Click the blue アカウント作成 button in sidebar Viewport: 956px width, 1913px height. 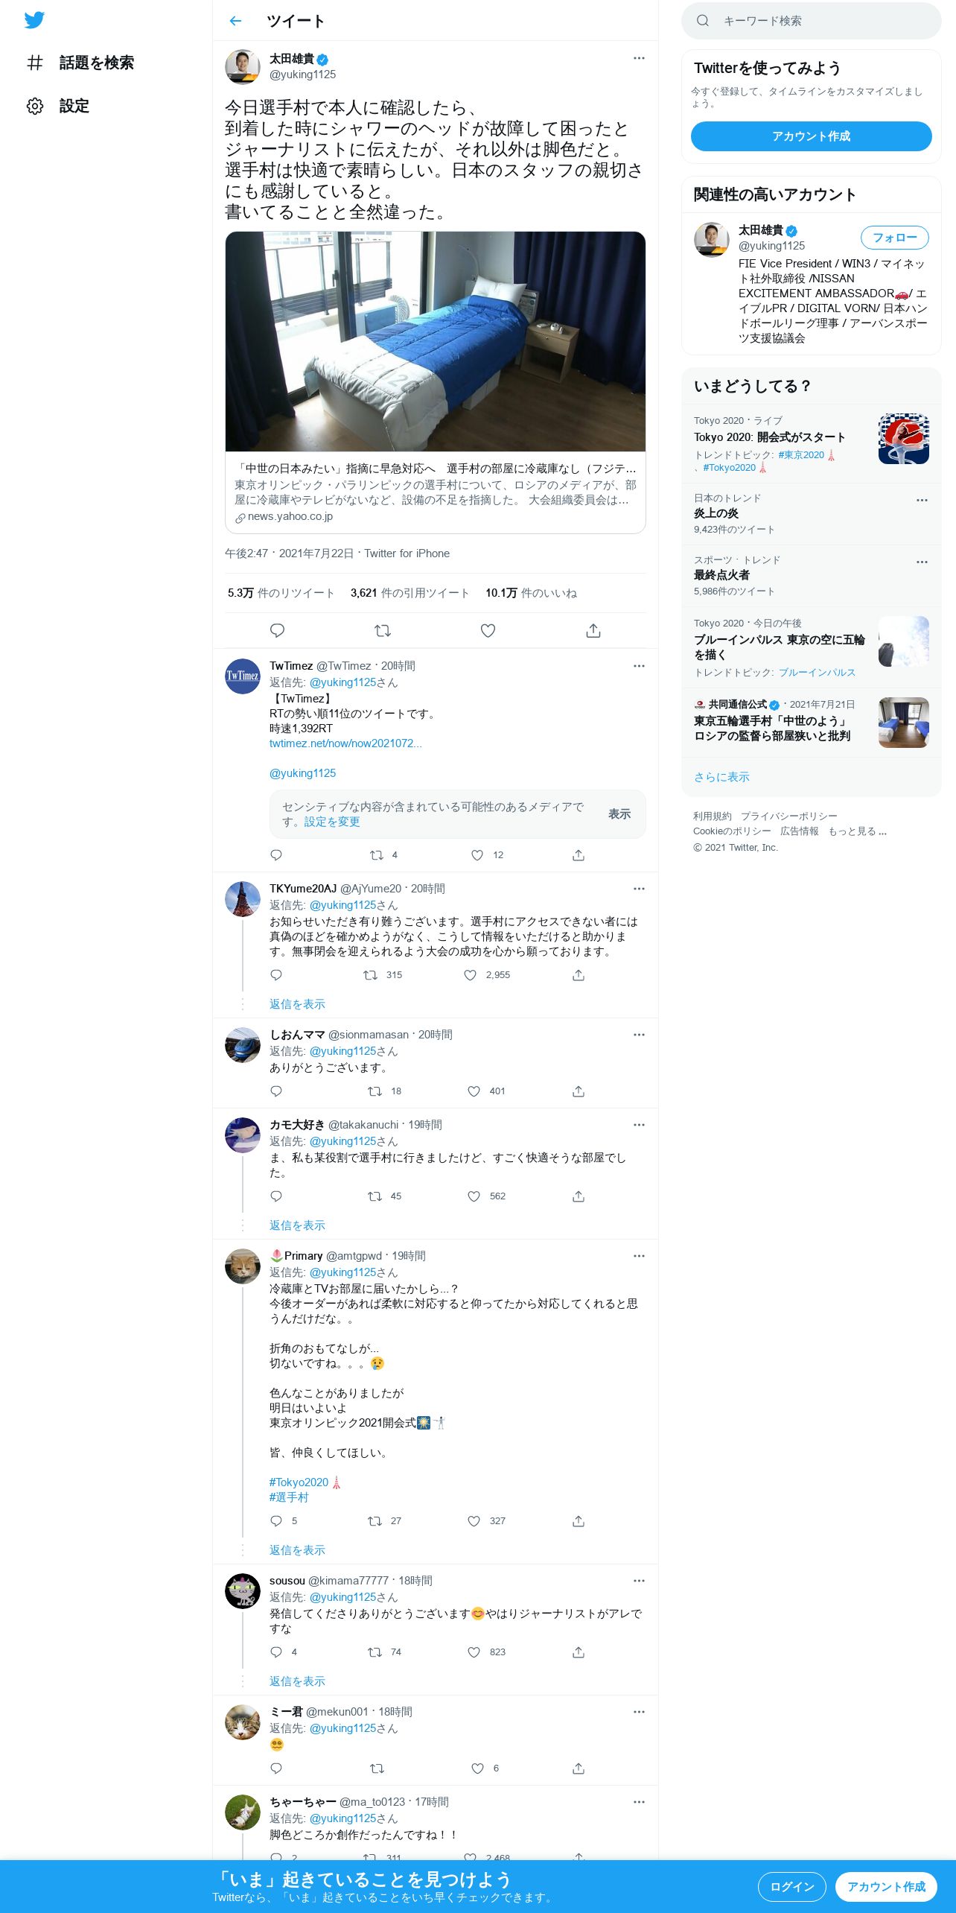pyautogui.click(x=811, y=136)
